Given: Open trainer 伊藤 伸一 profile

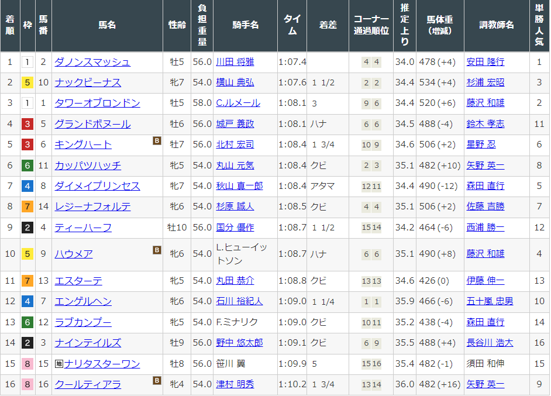Looking at the screenshot, I should tap(485, 280).
